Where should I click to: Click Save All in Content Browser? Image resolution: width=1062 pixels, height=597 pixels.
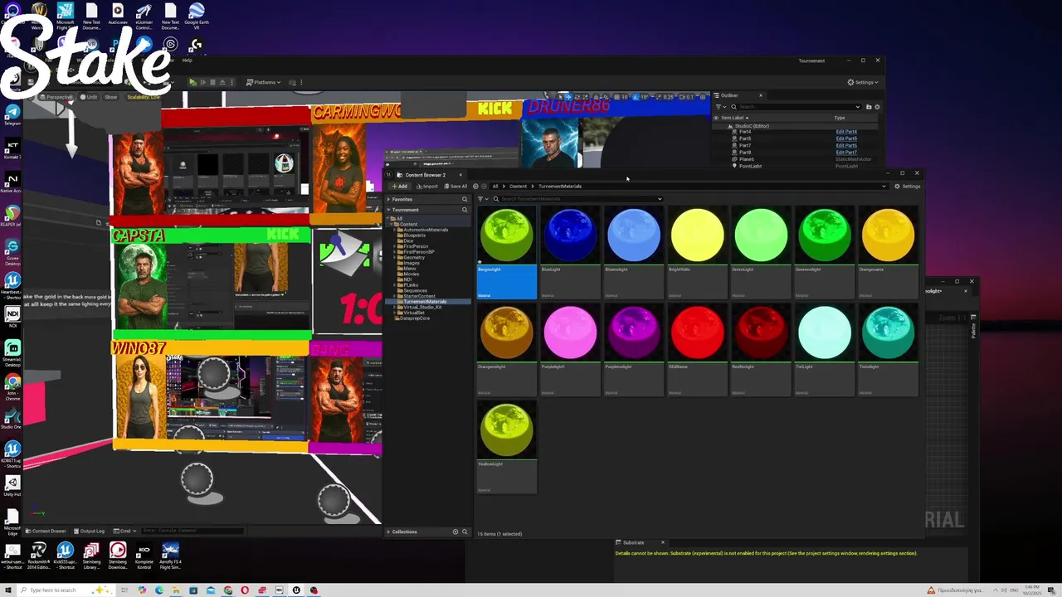[455, 187]
